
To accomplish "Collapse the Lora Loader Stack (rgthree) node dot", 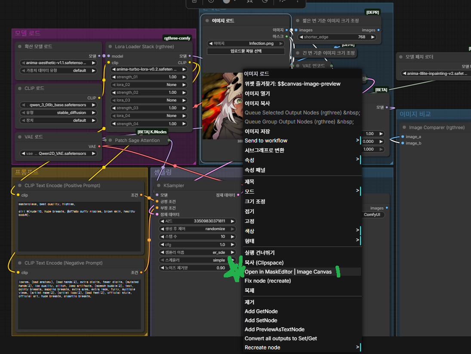I will [110, 46].
